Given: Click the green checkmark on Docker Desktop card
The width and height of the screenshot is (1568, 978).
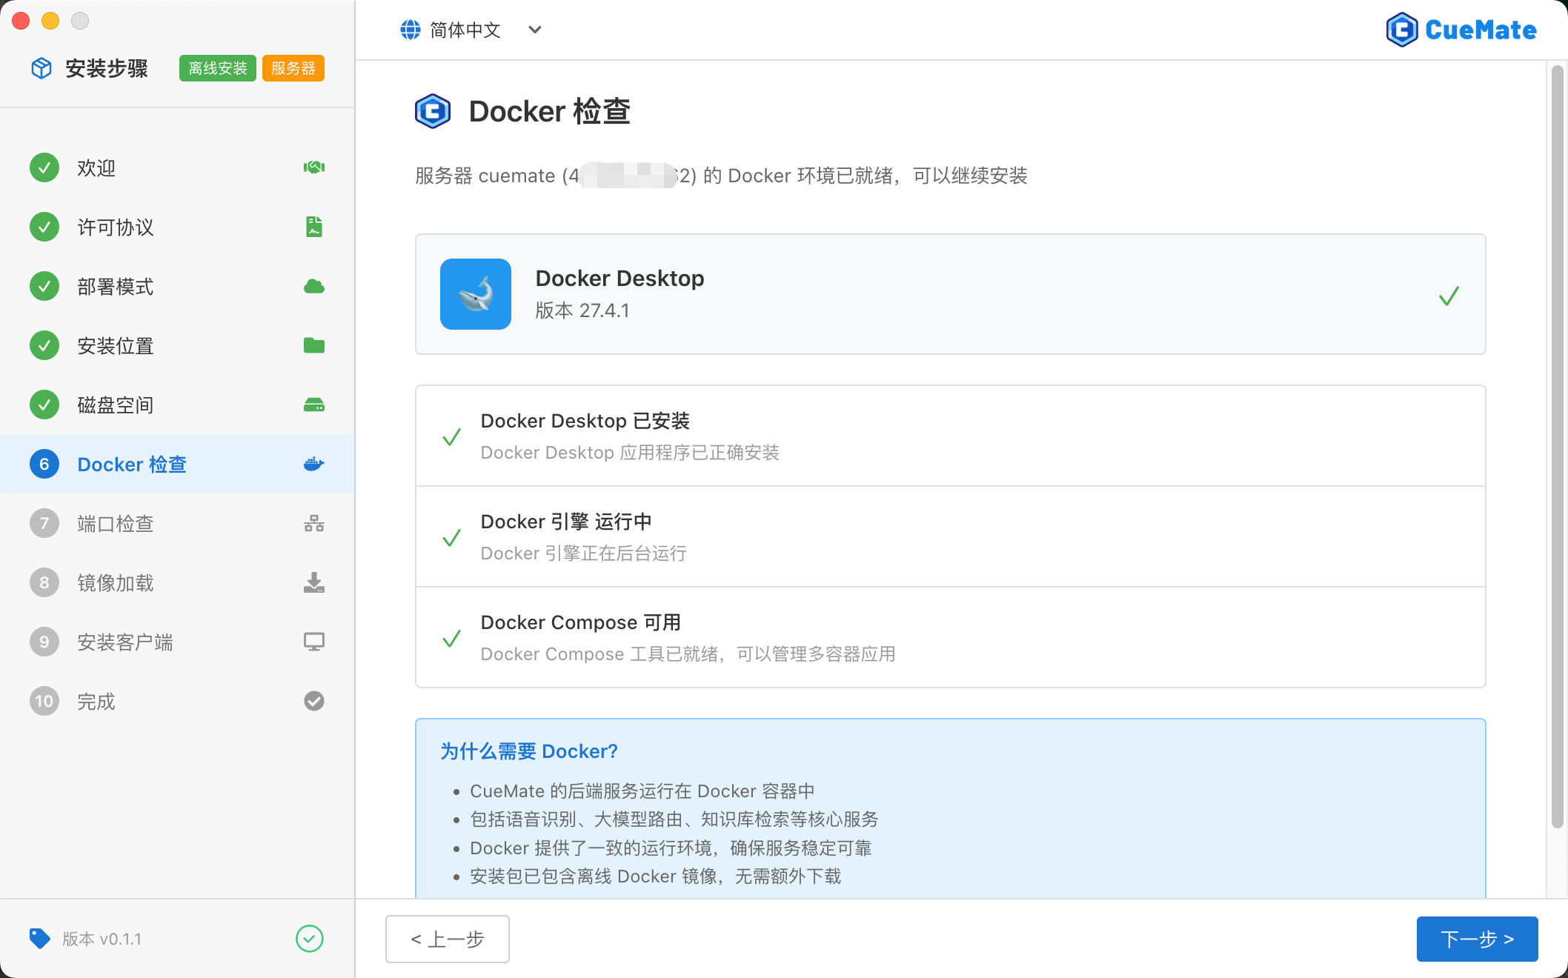Looking at the screenshot, I should pos(1449,295).
